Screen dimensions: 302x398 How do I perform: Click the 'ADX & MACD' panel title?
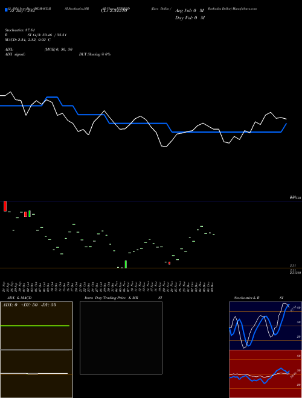coord(19,298)
